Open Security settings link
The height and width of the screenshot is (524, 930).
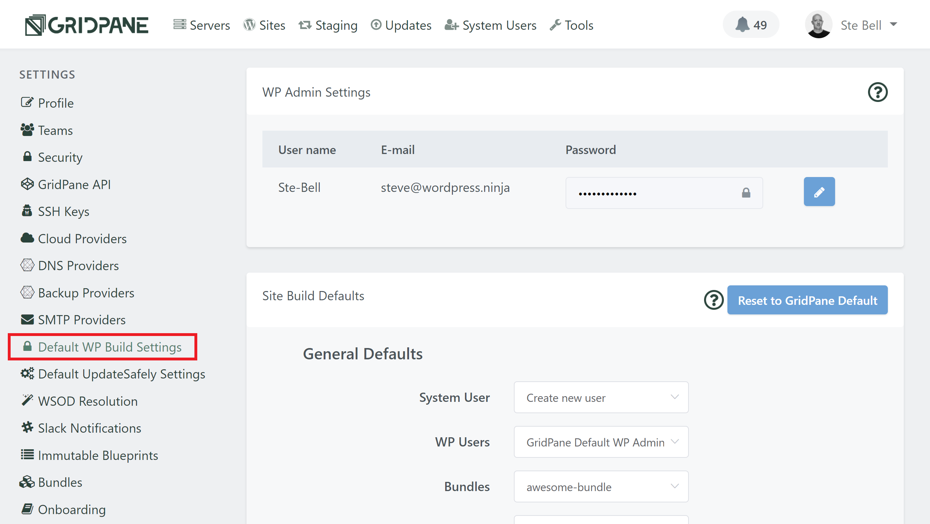(x=60, y=157)
